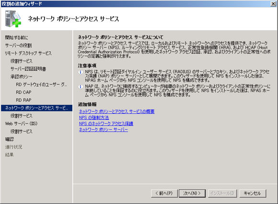Select RD CAP step
The image size is (278, 204).
(x=23, y=92)
